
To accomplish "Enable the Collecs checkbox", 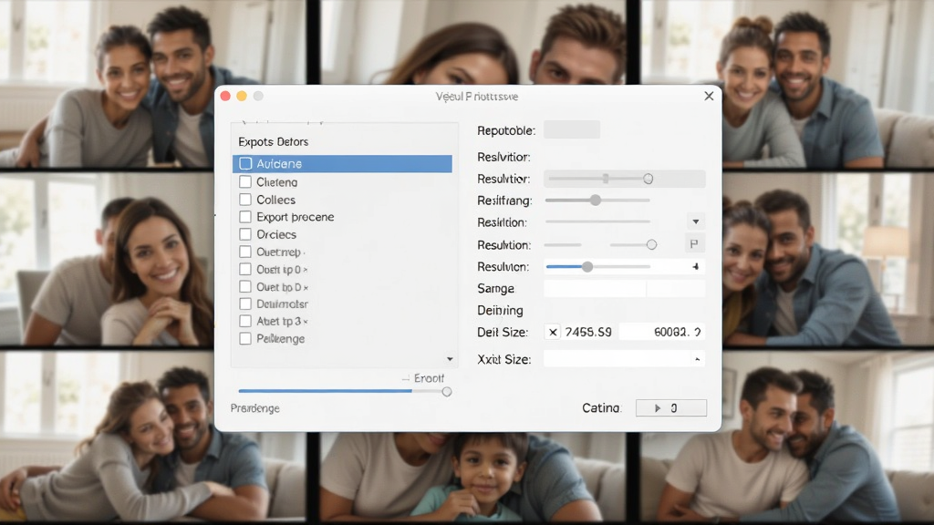I will click(x=245, y=200).
